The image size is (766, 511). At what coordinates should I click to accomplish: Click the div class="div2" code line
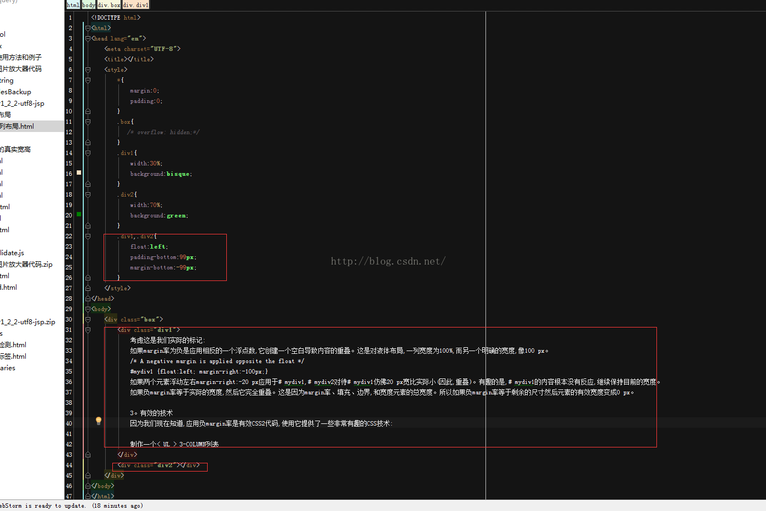(159, 465)
